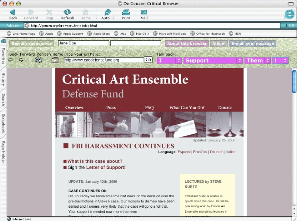Open the Donate menu item
The height and width of the screenshot is (221, 297).
225,108
